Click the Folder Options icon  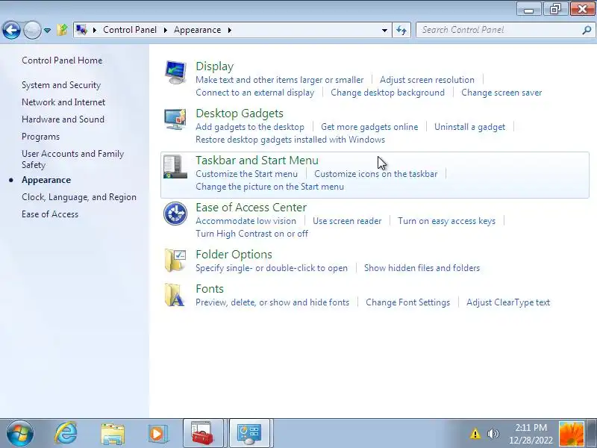tap(175, 261)
